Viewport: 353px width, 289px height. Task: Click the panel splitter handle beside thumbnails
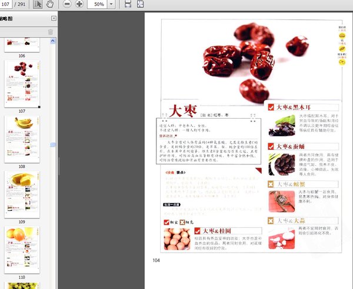[58, 166]
